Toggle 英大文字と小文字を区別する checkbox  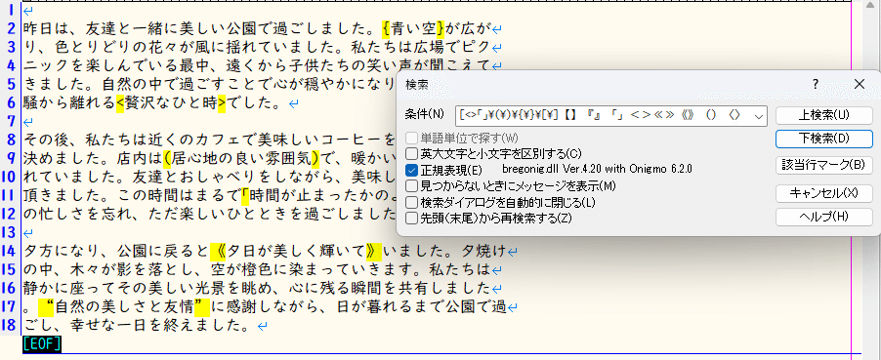(411, 153)
